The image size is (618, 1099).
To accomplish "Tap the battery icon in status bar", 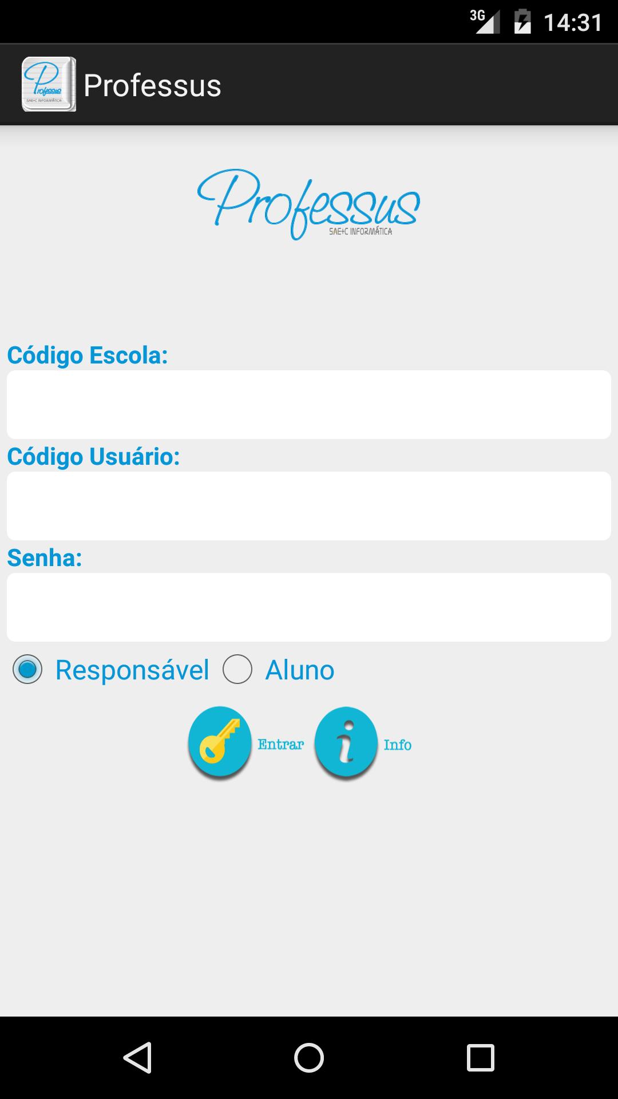I will (522, 22).
